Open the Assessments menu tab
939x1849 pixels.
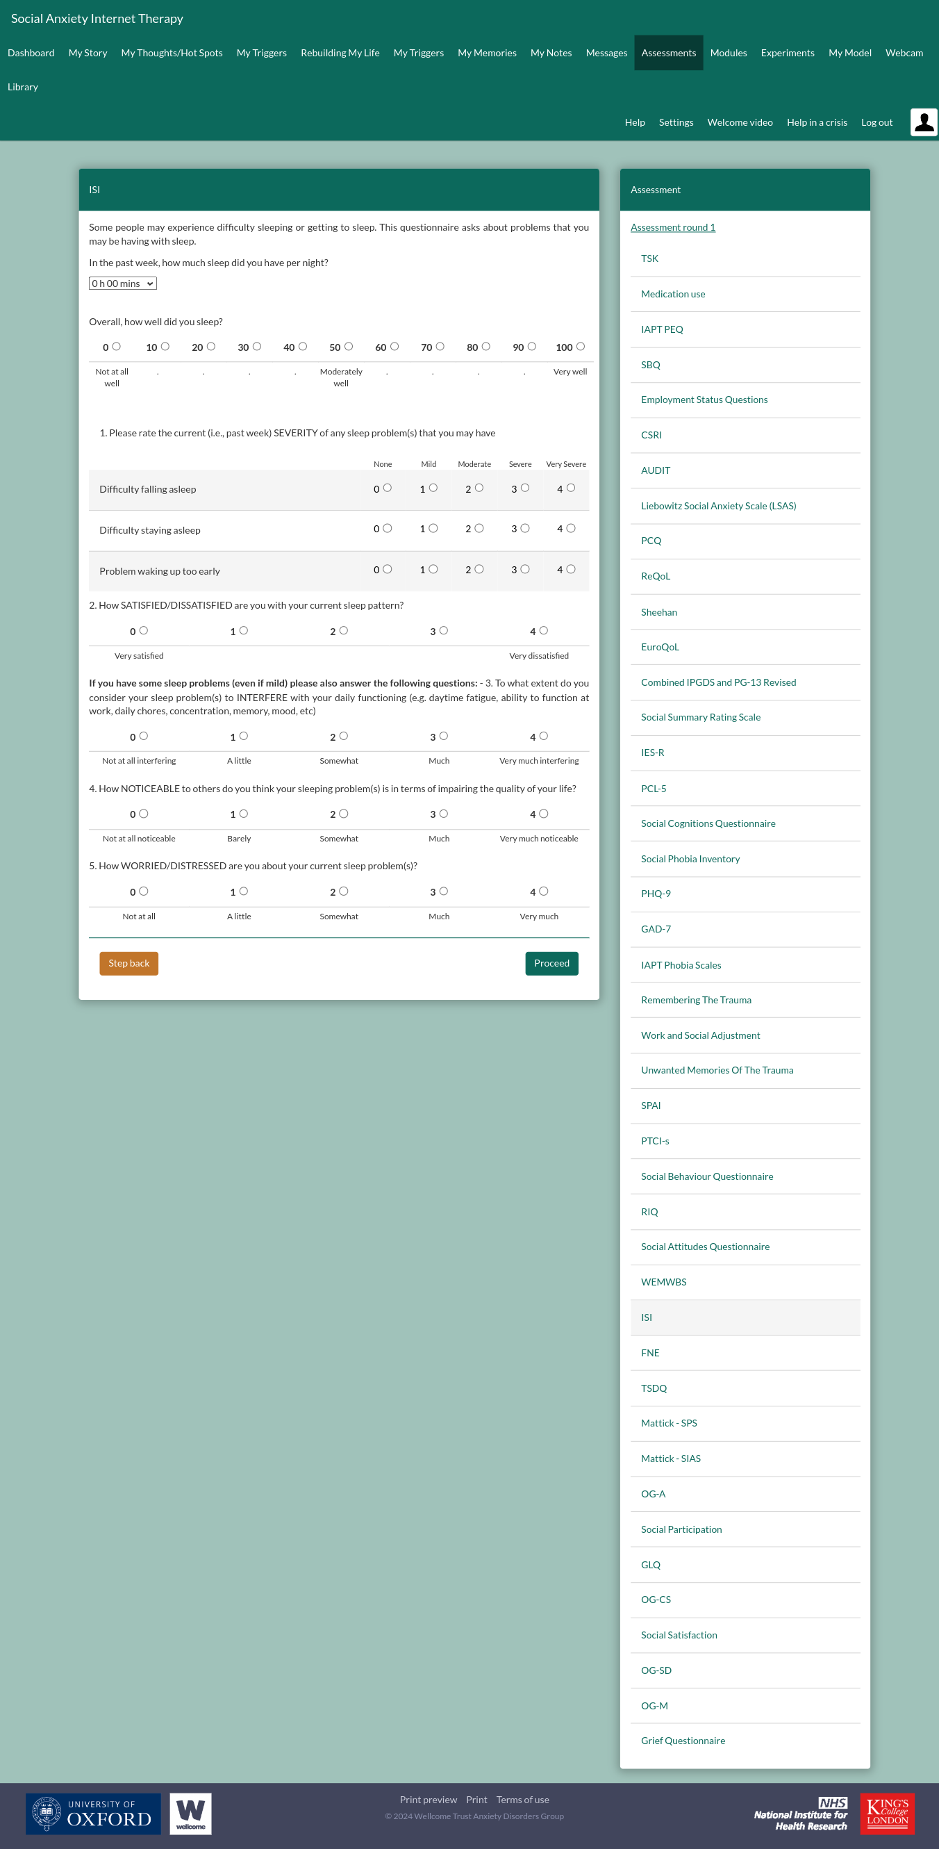click(x=668, y=53)
